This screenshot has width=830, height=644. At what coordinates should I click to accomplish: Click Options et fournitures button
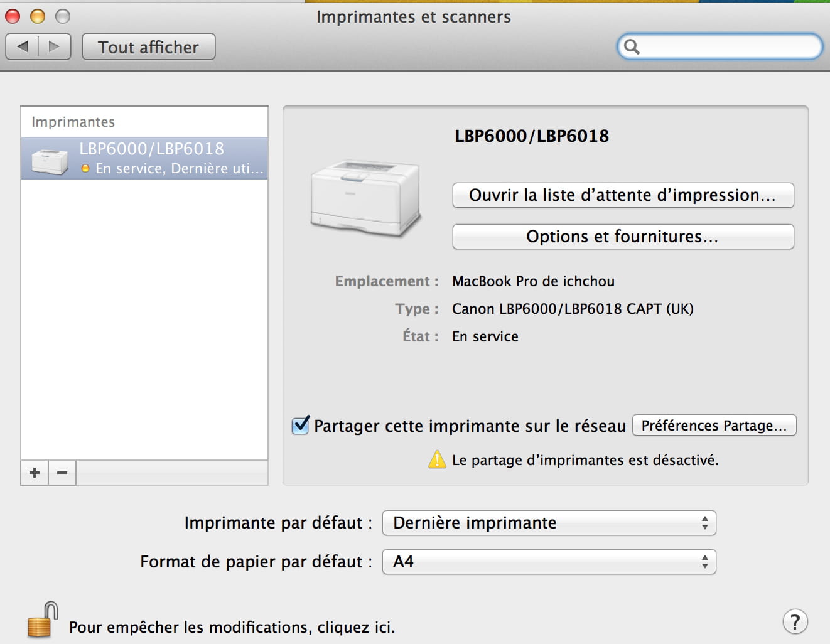623,237
